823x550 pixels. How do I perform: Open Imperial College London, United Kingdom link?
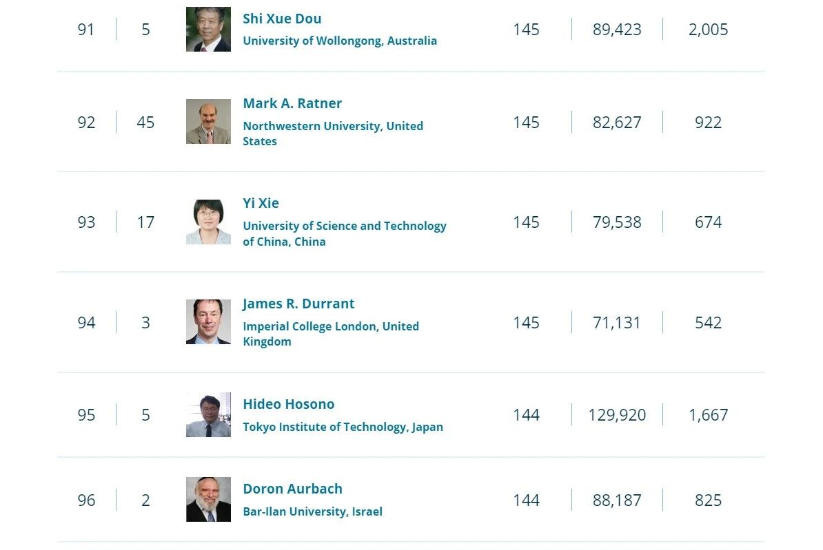point(331,334)
